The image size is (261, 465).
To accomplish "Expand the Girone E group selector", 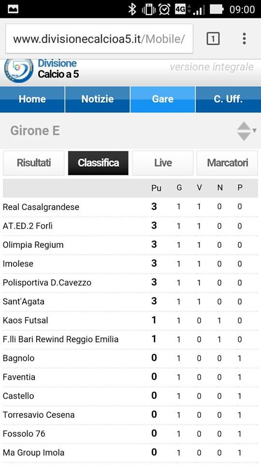I will (x=130, y=130).
